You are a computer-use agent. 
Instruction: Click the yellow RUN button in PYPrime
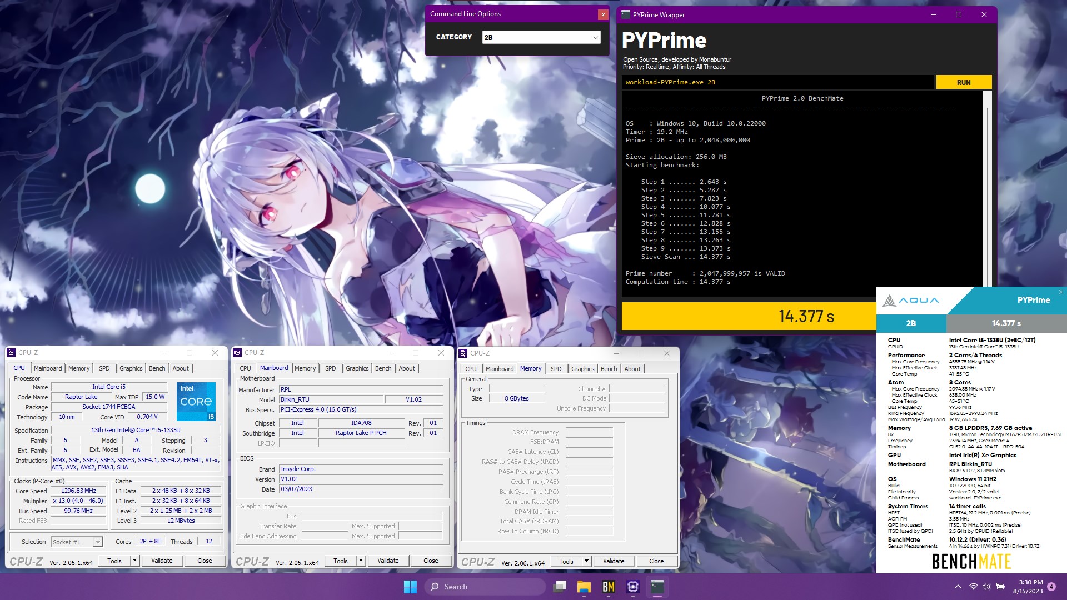click(964, 82)
